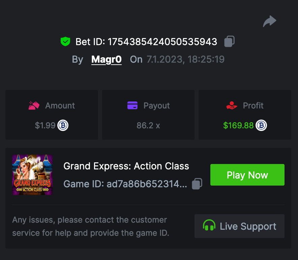Copy the Bet ID number

pos(229,41)
